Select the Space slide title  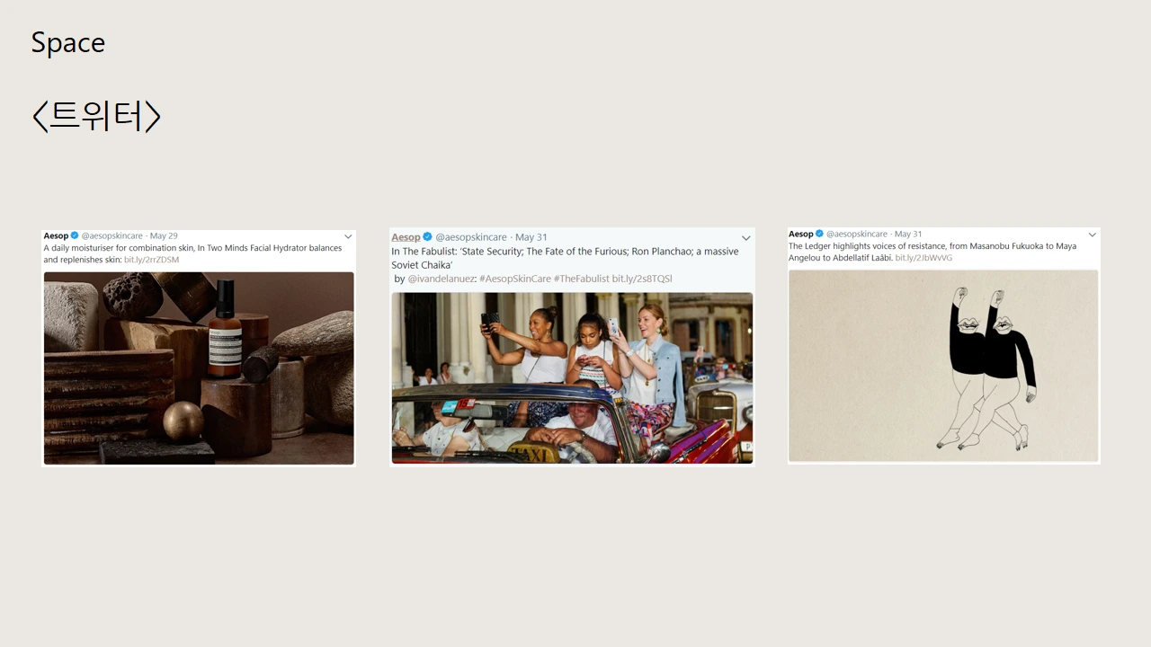click(68, 43)
